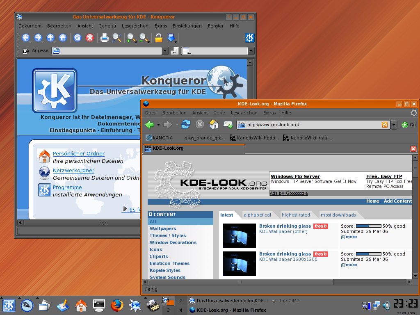Open the Extras menu in Firefox

[x=269, y=113]
